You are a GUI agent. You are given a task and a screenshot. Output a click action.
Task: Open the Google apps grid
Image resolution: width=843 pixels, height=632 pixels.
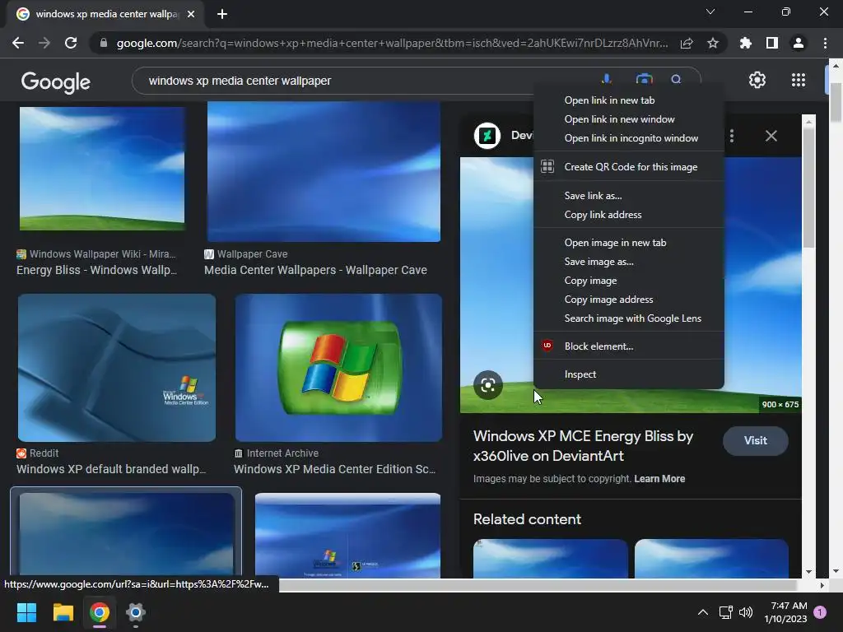(799, 80)
